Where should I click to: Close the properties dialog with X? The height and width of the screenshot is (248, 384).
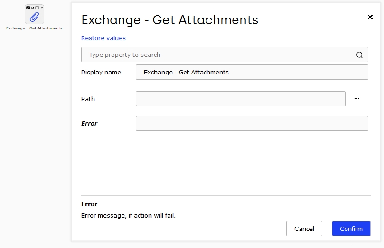point(370,17)
